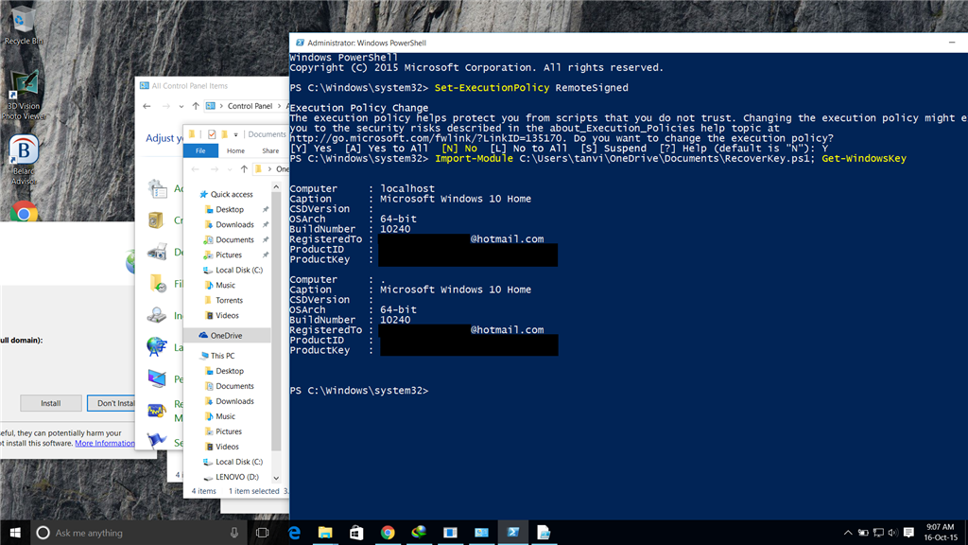This screenshot has width=968, height=545.
Task: Launch Microsoft Edge from the taskbar
Action: click(295, 533)
